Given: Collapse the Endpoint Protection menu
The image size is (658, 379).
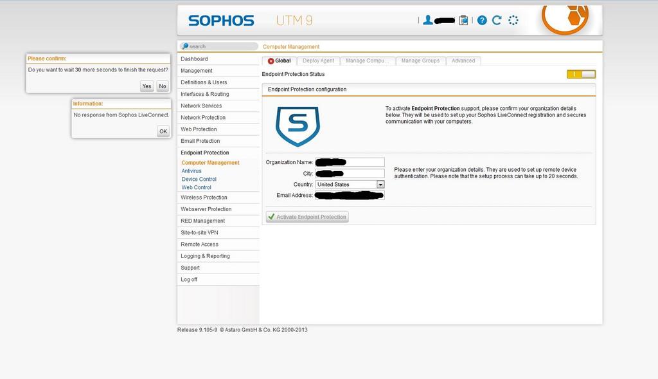Looking at the screenshot, I should [218, 153].
